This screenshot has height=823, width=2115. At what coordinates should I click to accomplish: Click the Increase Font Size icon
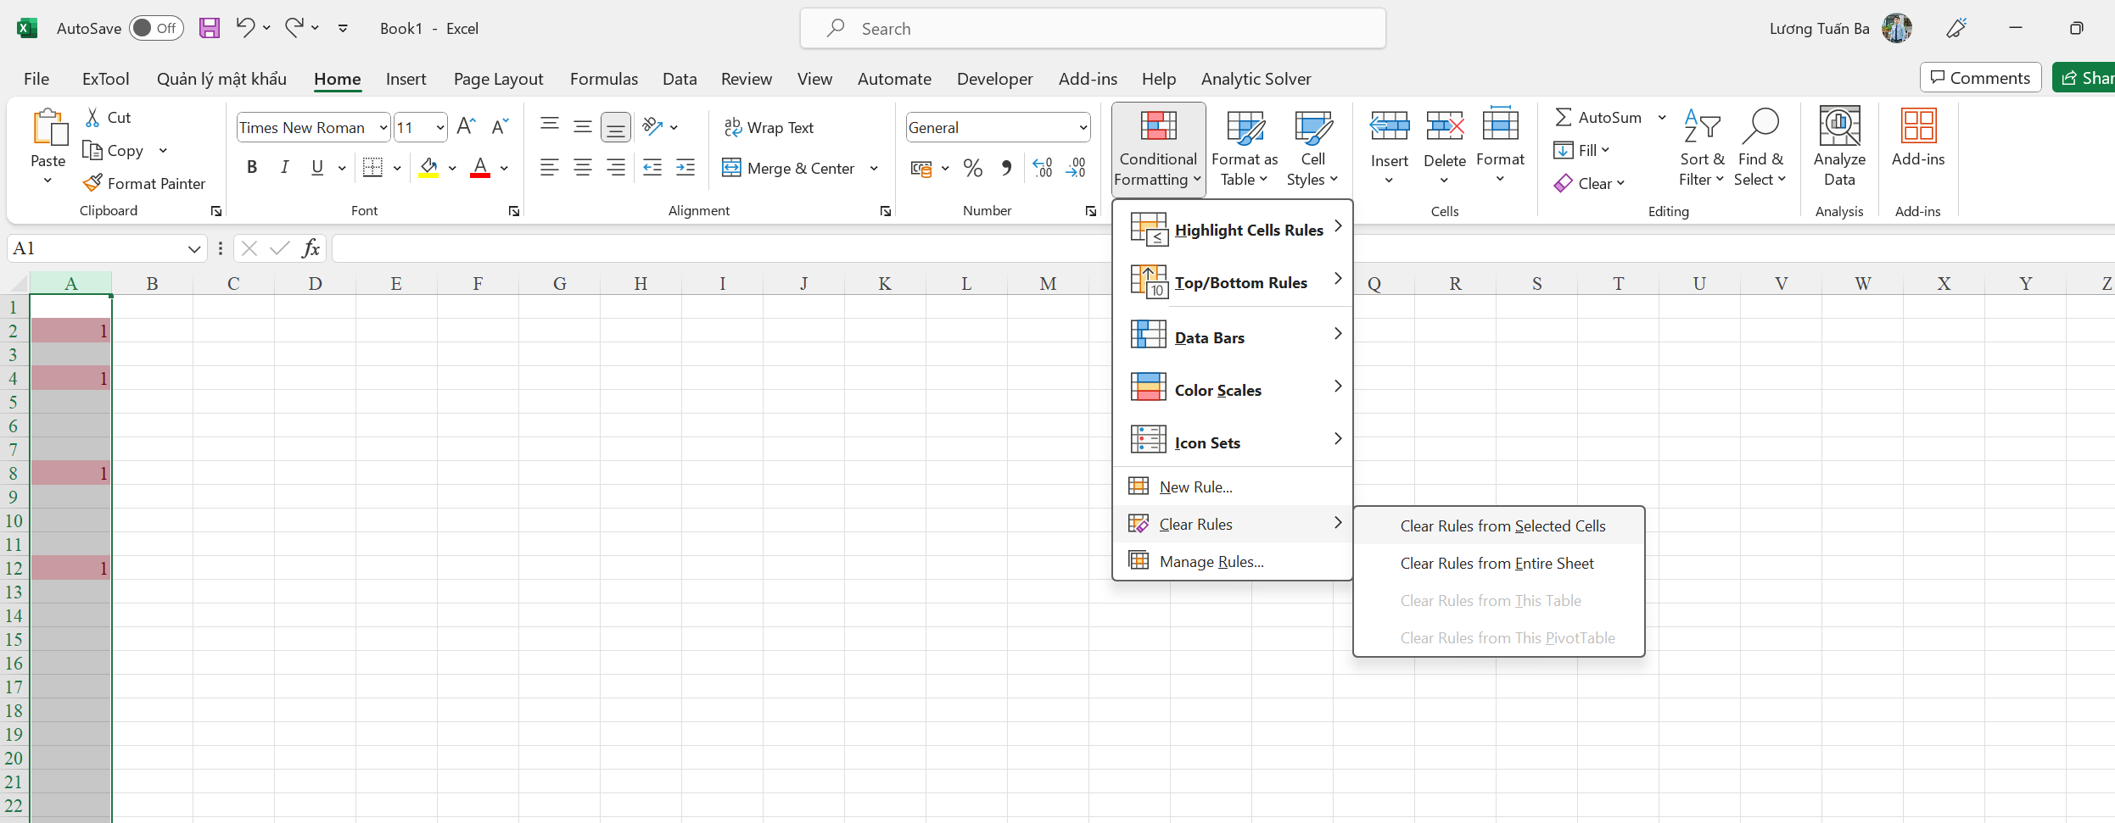click(x=466, y=127)
